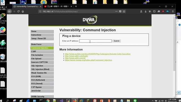Open the File Inclusion page
The width and height of the screenshot is (181, 102).
pos(42,55)
